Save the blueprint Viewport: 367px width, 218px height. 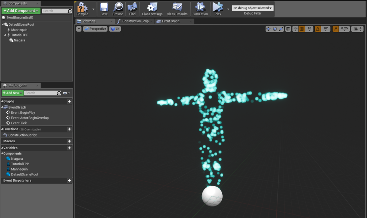104,9
